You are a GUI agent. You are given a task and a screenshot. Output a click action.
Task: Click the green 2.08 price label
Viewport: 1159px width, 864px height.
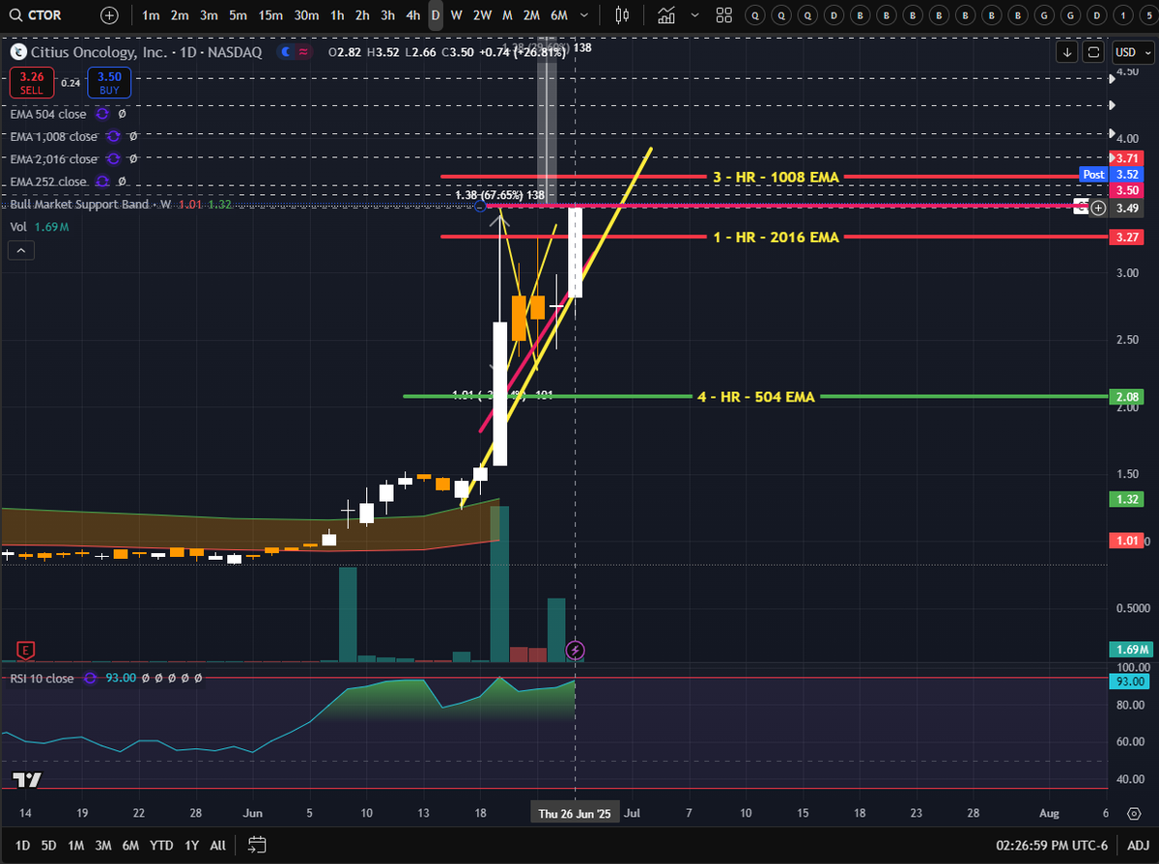pos(1129,396)
